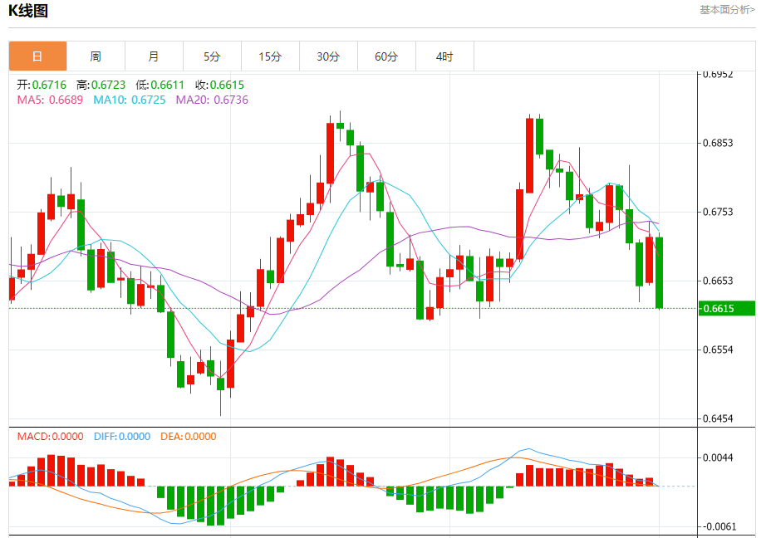Click the 开:0.6716 opening price value
Viewport: 766px width, 538px height.
pos(42,85)
